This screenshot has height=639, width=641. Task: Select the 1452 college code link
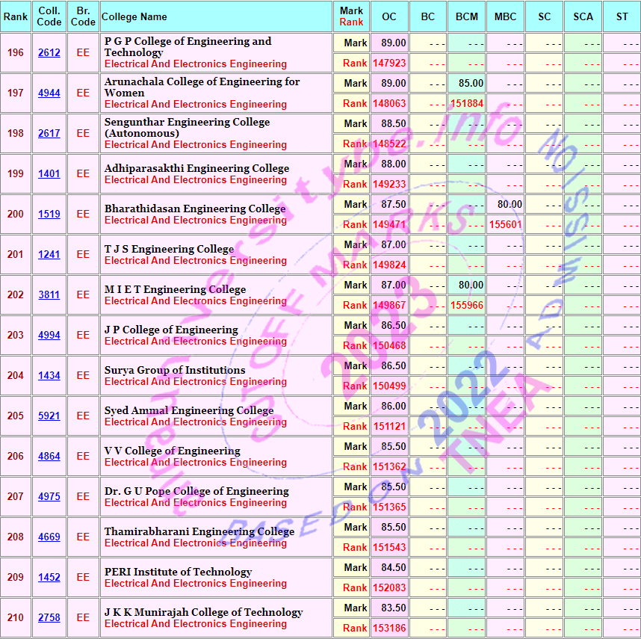click(x=49, y=578)
